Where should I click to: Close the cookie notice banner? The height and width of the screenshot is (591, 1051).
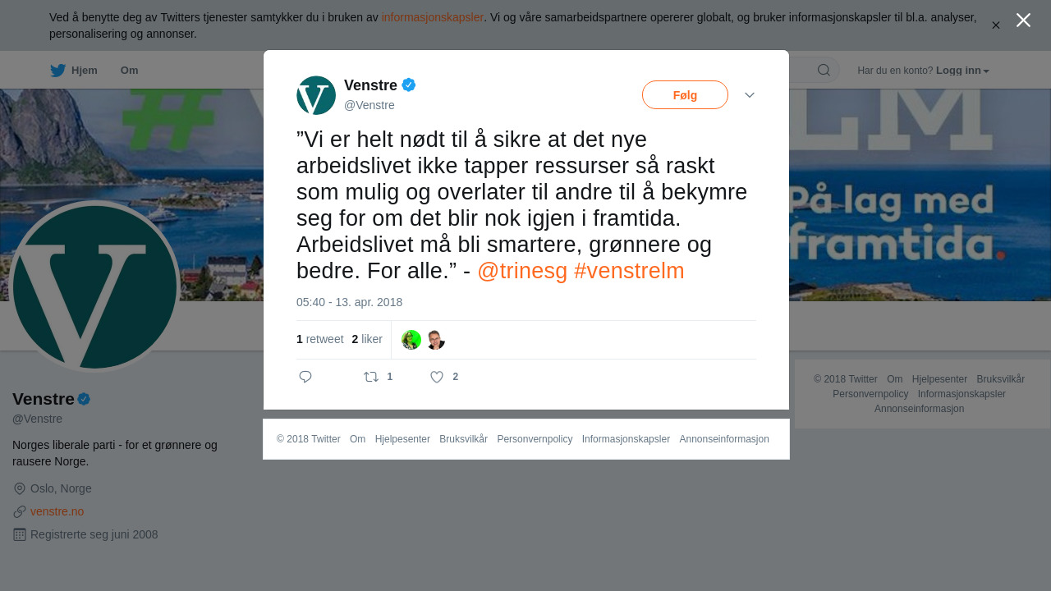point(996,25)
